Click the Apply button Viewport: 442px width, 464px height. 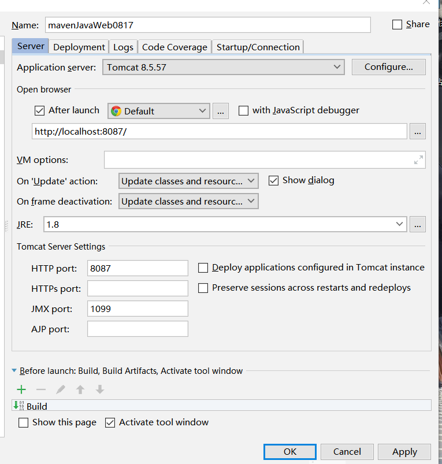click(404, 451)
